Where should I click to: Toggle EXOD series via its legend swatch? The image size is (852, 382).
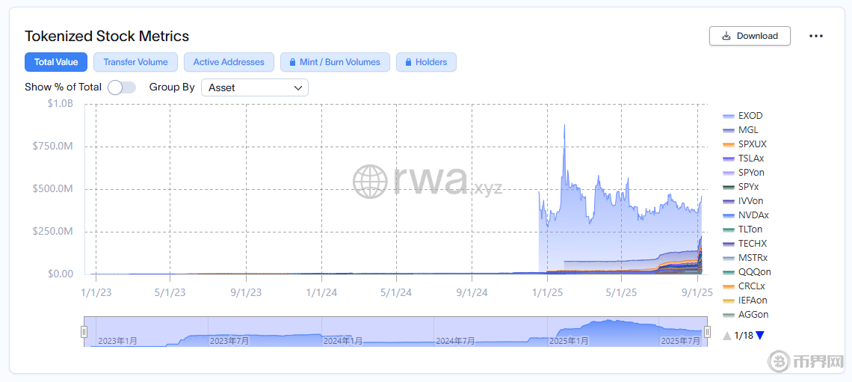(x=729, y=116)
